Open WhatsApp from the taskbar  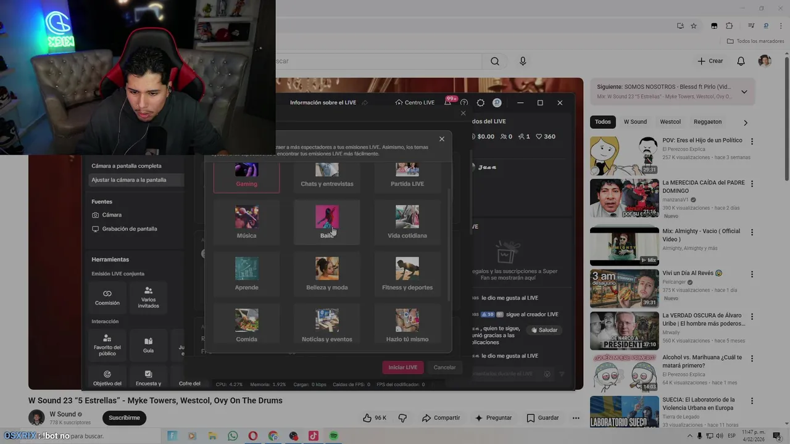click(233, 436)
